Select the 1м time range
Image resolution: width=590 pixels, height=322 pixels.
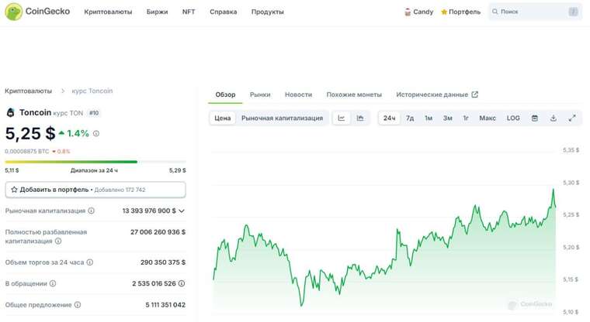tap(429, 118)
